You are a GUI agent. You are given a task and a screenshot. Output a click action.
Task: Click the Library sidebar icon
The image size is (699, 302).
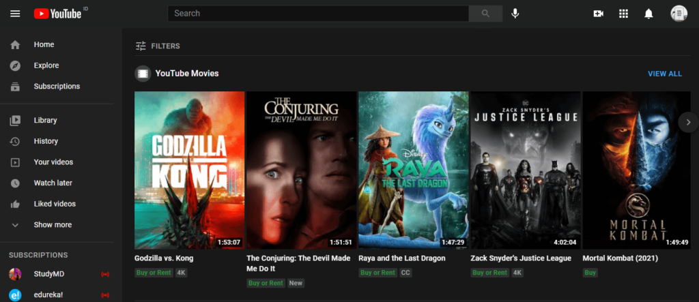15,120
